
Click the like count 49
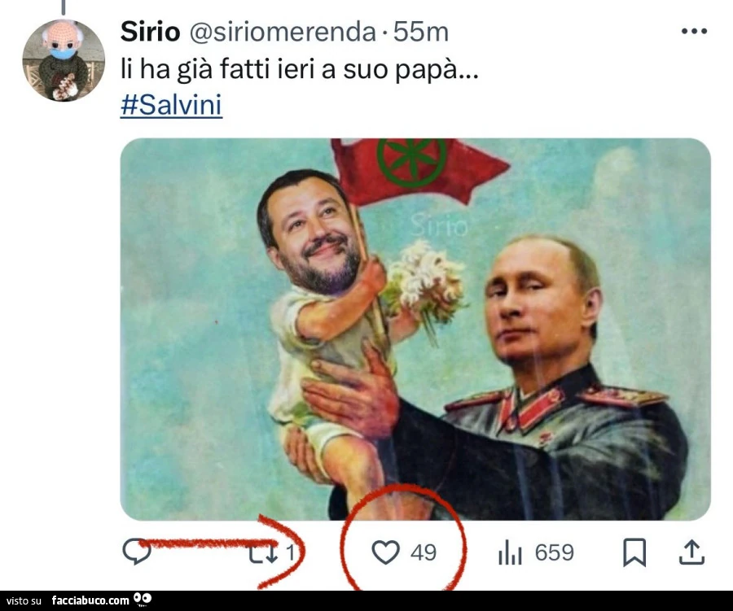[424, 552]
